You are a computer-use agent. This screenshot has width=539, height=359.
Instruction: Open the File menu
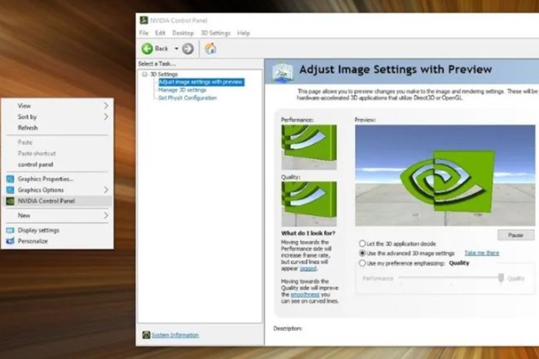pos(144,33)
